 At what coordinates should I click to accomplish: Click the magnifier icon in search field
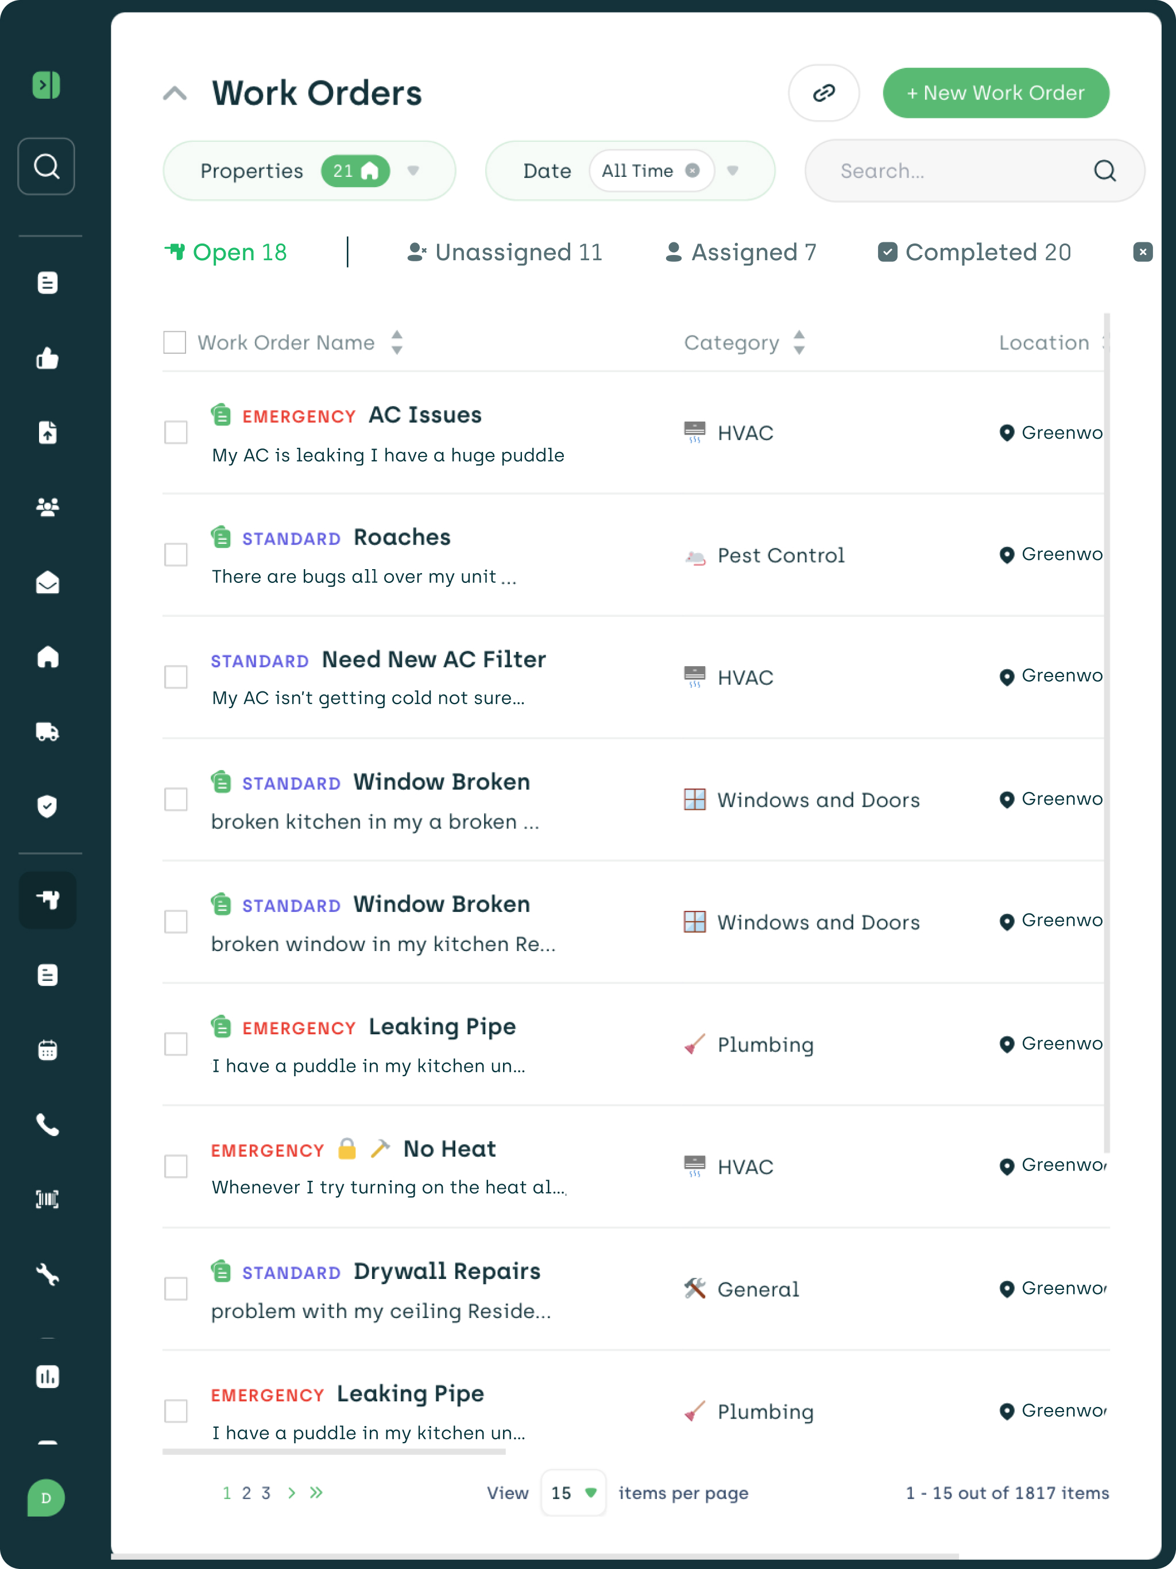coord(1104,171)
